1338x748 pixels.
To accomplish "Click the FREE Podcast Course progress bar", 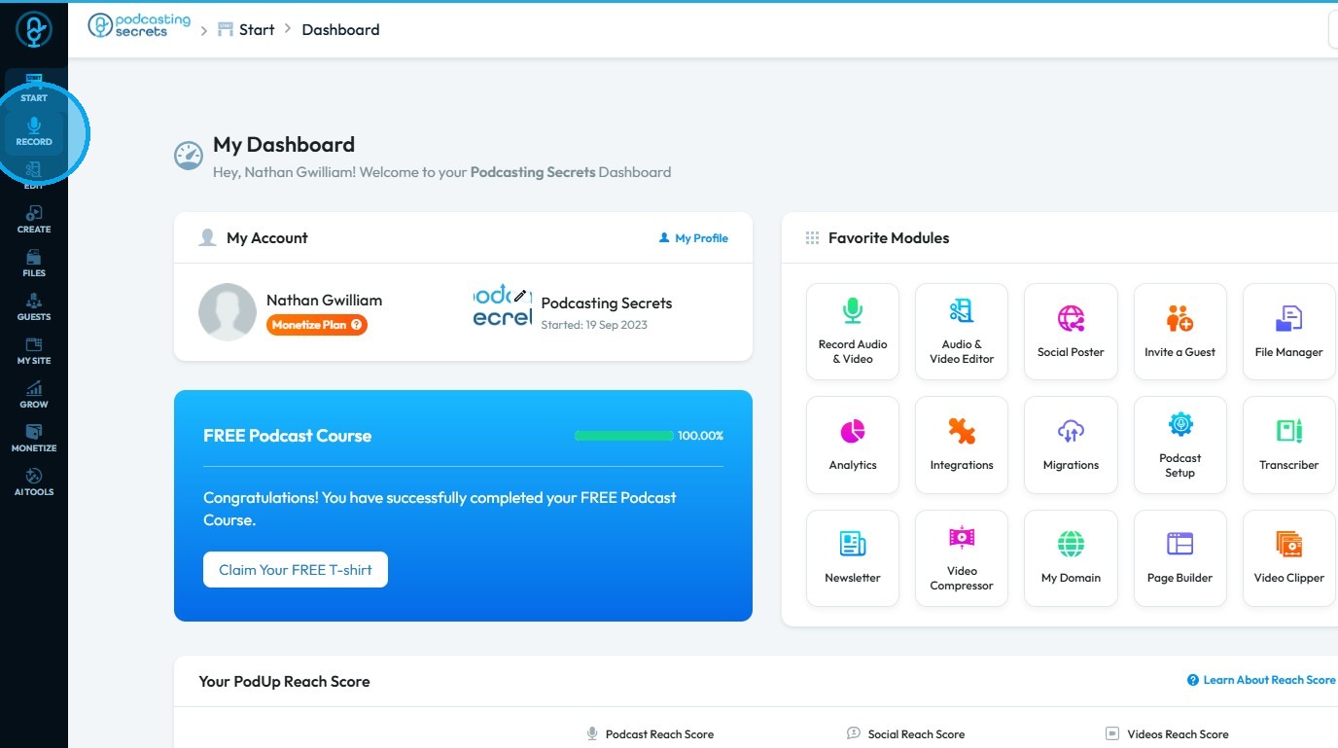I will click(x=623, y=436).
